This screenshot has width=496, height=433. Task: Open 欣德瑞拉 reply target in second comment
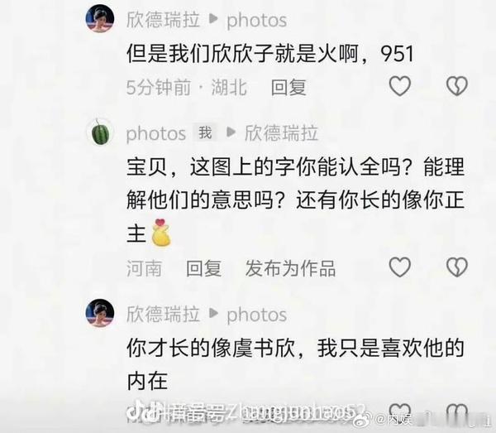click(x=281, y=133)
